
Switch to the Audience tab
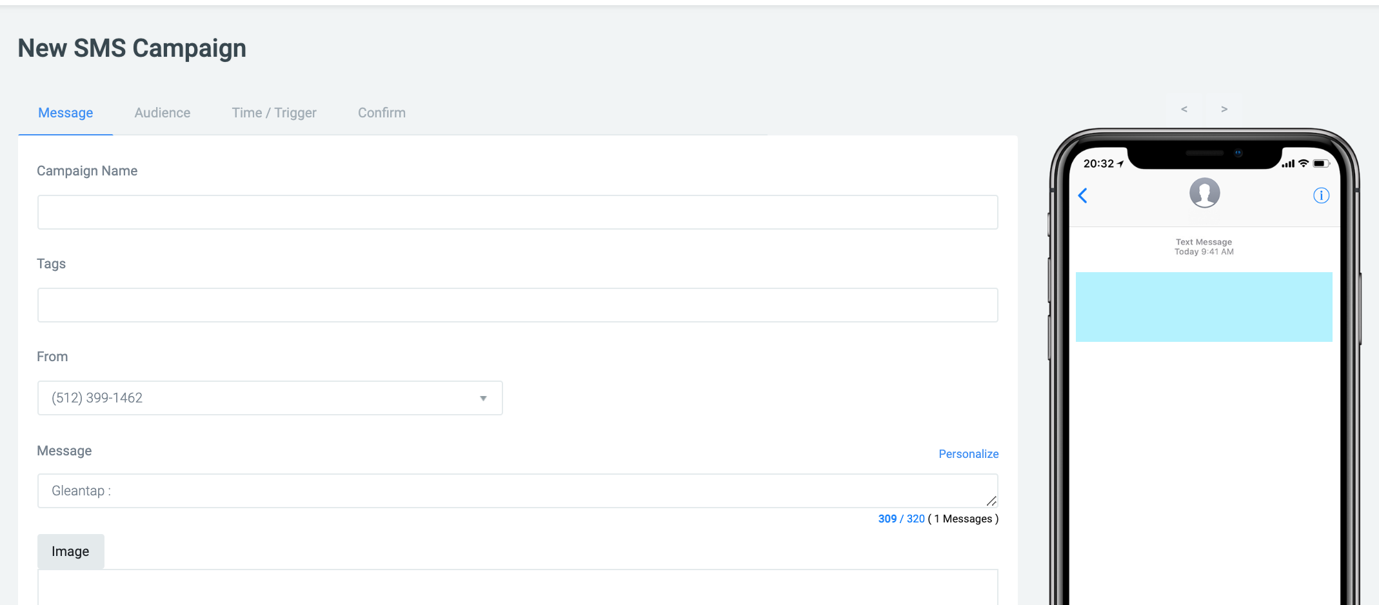point(162,113)
